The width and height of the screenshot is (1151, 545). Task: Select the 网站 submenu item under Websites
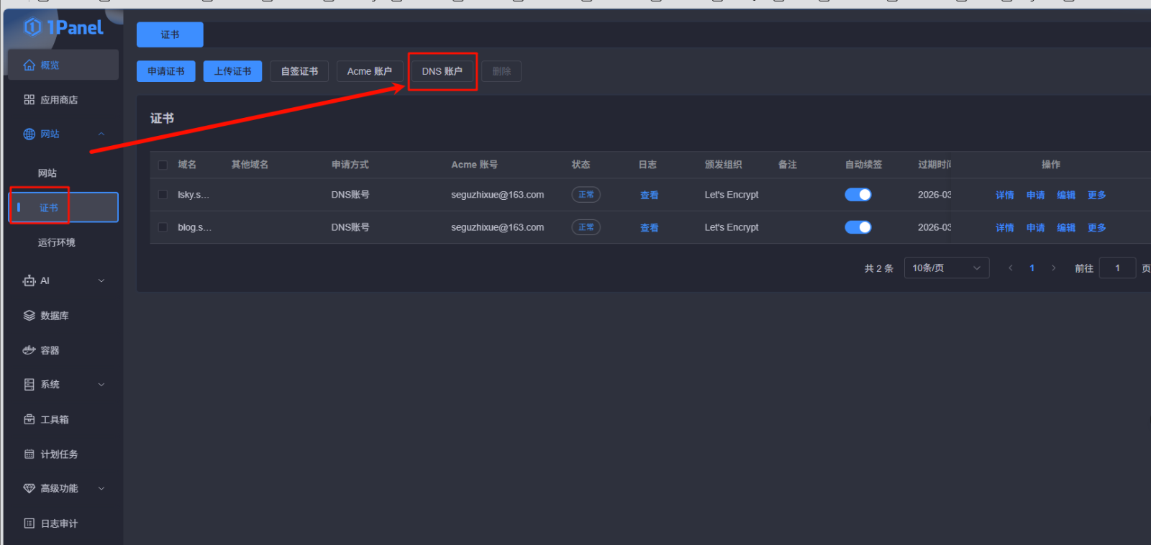pyautogui.click(x=47, y=173)
